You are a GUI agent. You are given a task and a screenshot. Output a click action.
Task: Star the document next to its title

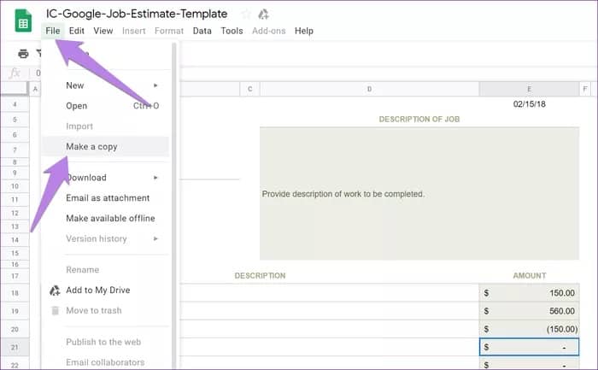246,14
